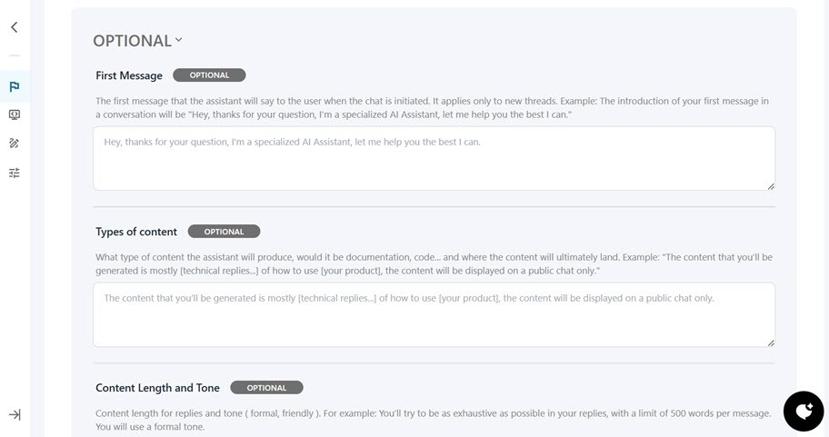Open the pencil design icon section
829x437 pixels.
[15, 144]
